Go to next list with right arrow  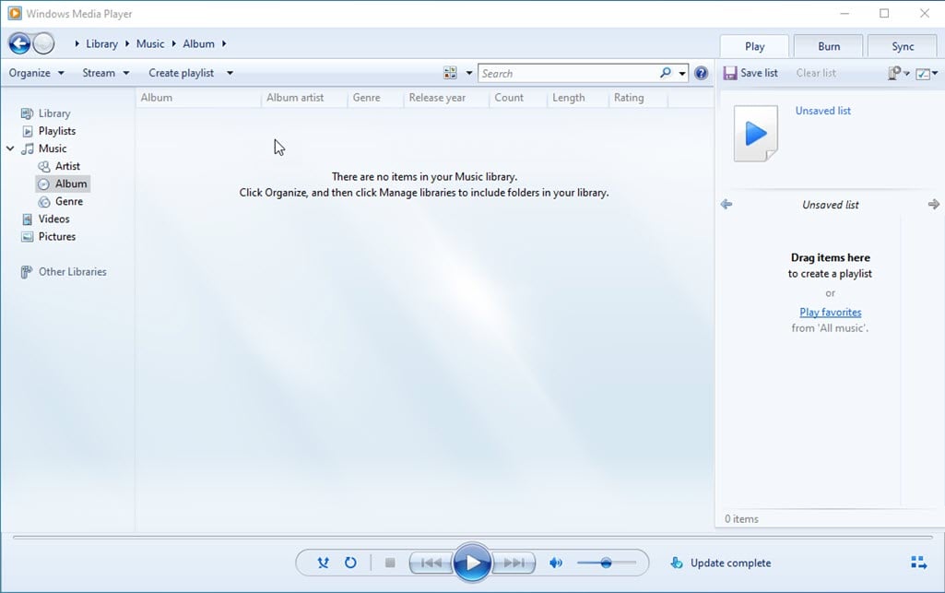[934, 205]
